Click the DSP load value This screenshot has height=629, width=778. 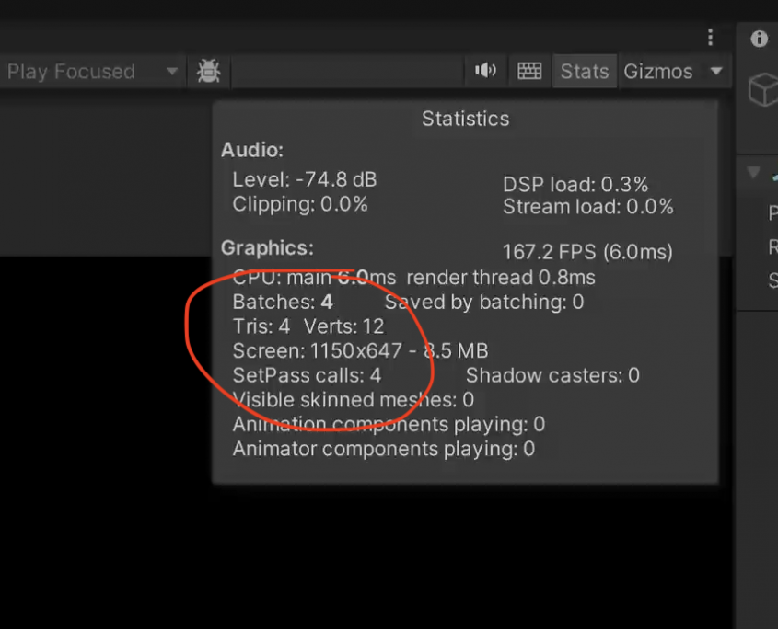(575, 183)
